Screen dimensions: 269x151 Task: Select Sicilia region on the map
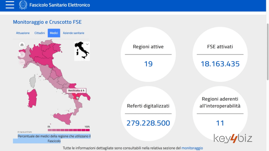click(x=64, y=118)
